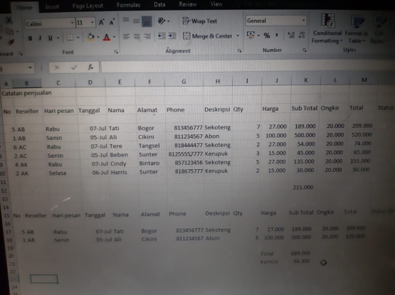The image size is (395, 295).
Task: Click the Borders icon
Action: pyautogui.click(x=70, y=38)
